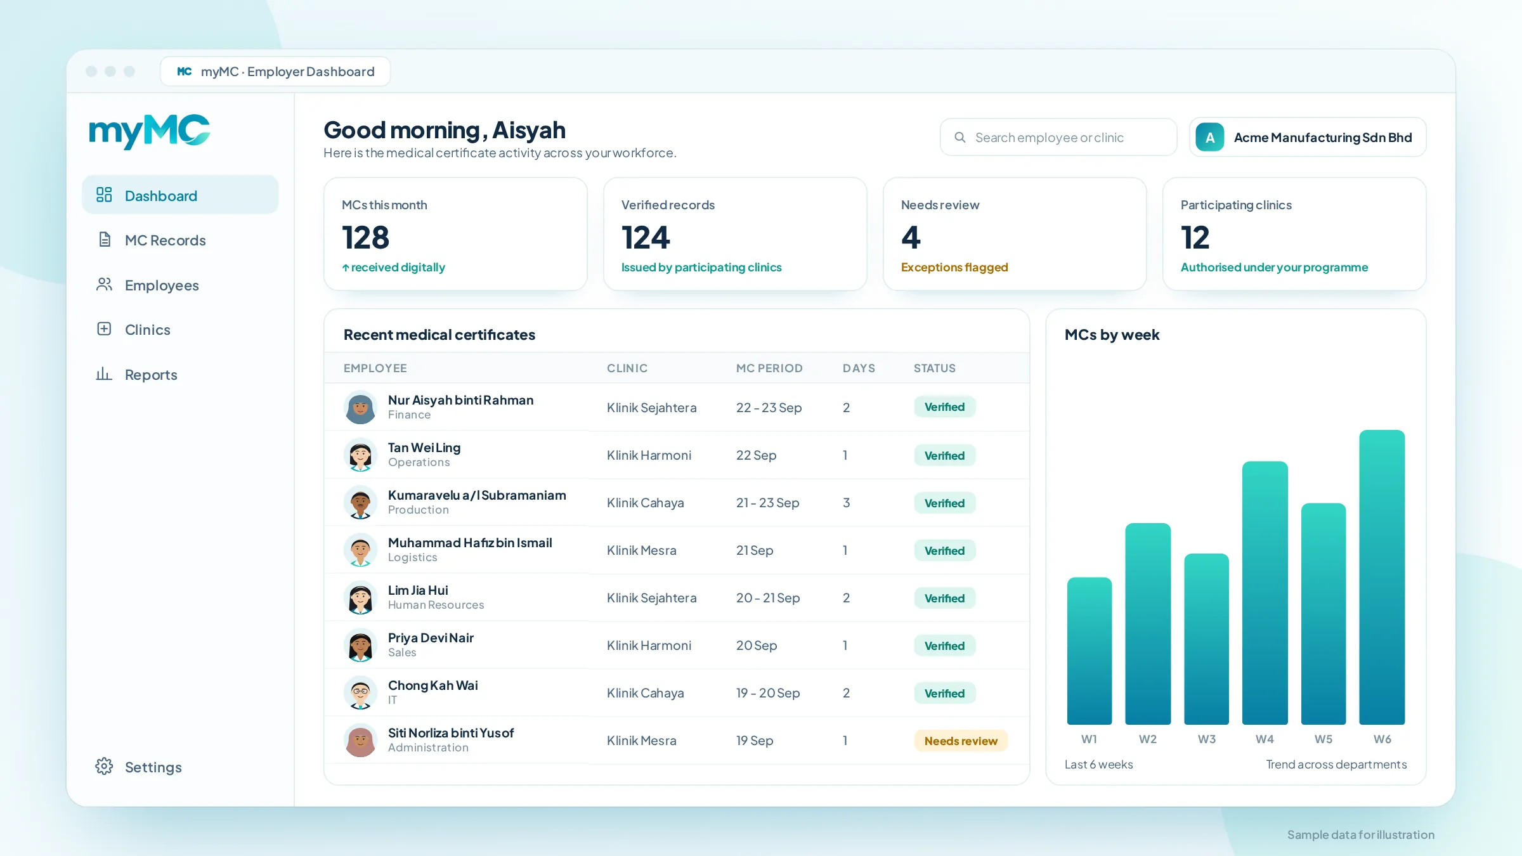The width and height of the screenshot is (1522, 856).
Task: Click the STATUS column header
Action: coord(935,368)
